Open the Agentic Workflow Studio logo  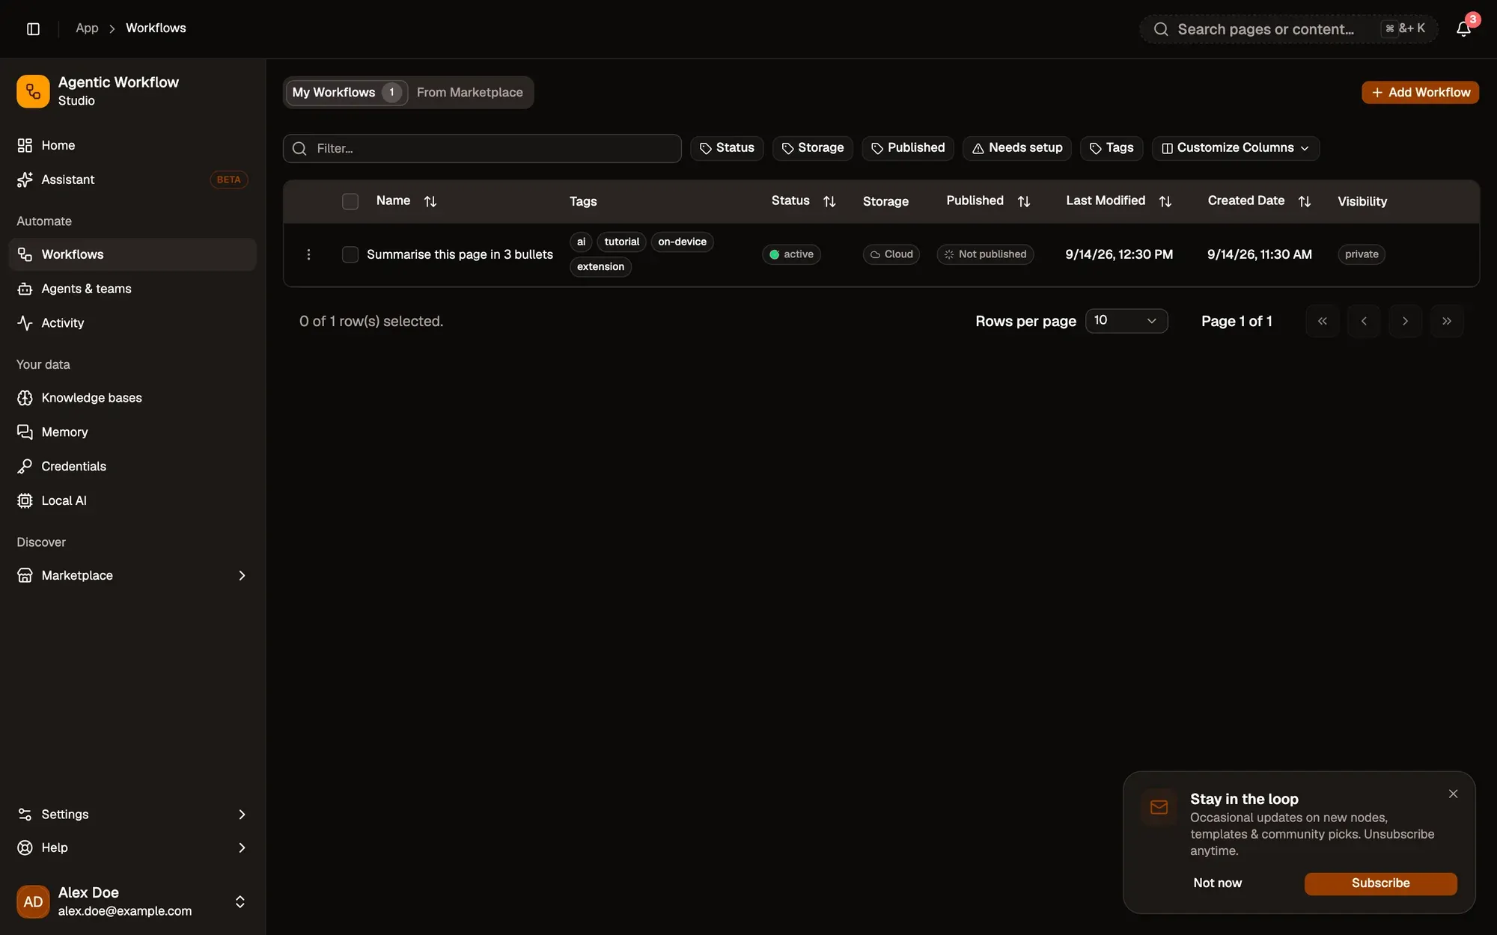pyautogui.click(x=33, y=91)
